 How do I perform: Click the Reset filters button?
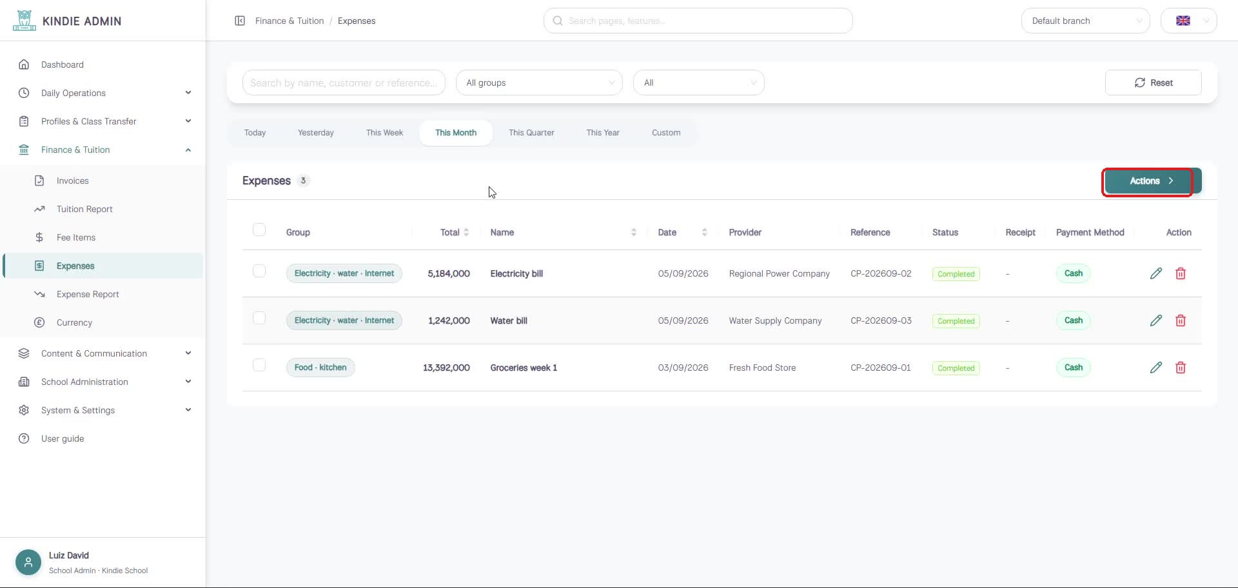click(1154, 83)
